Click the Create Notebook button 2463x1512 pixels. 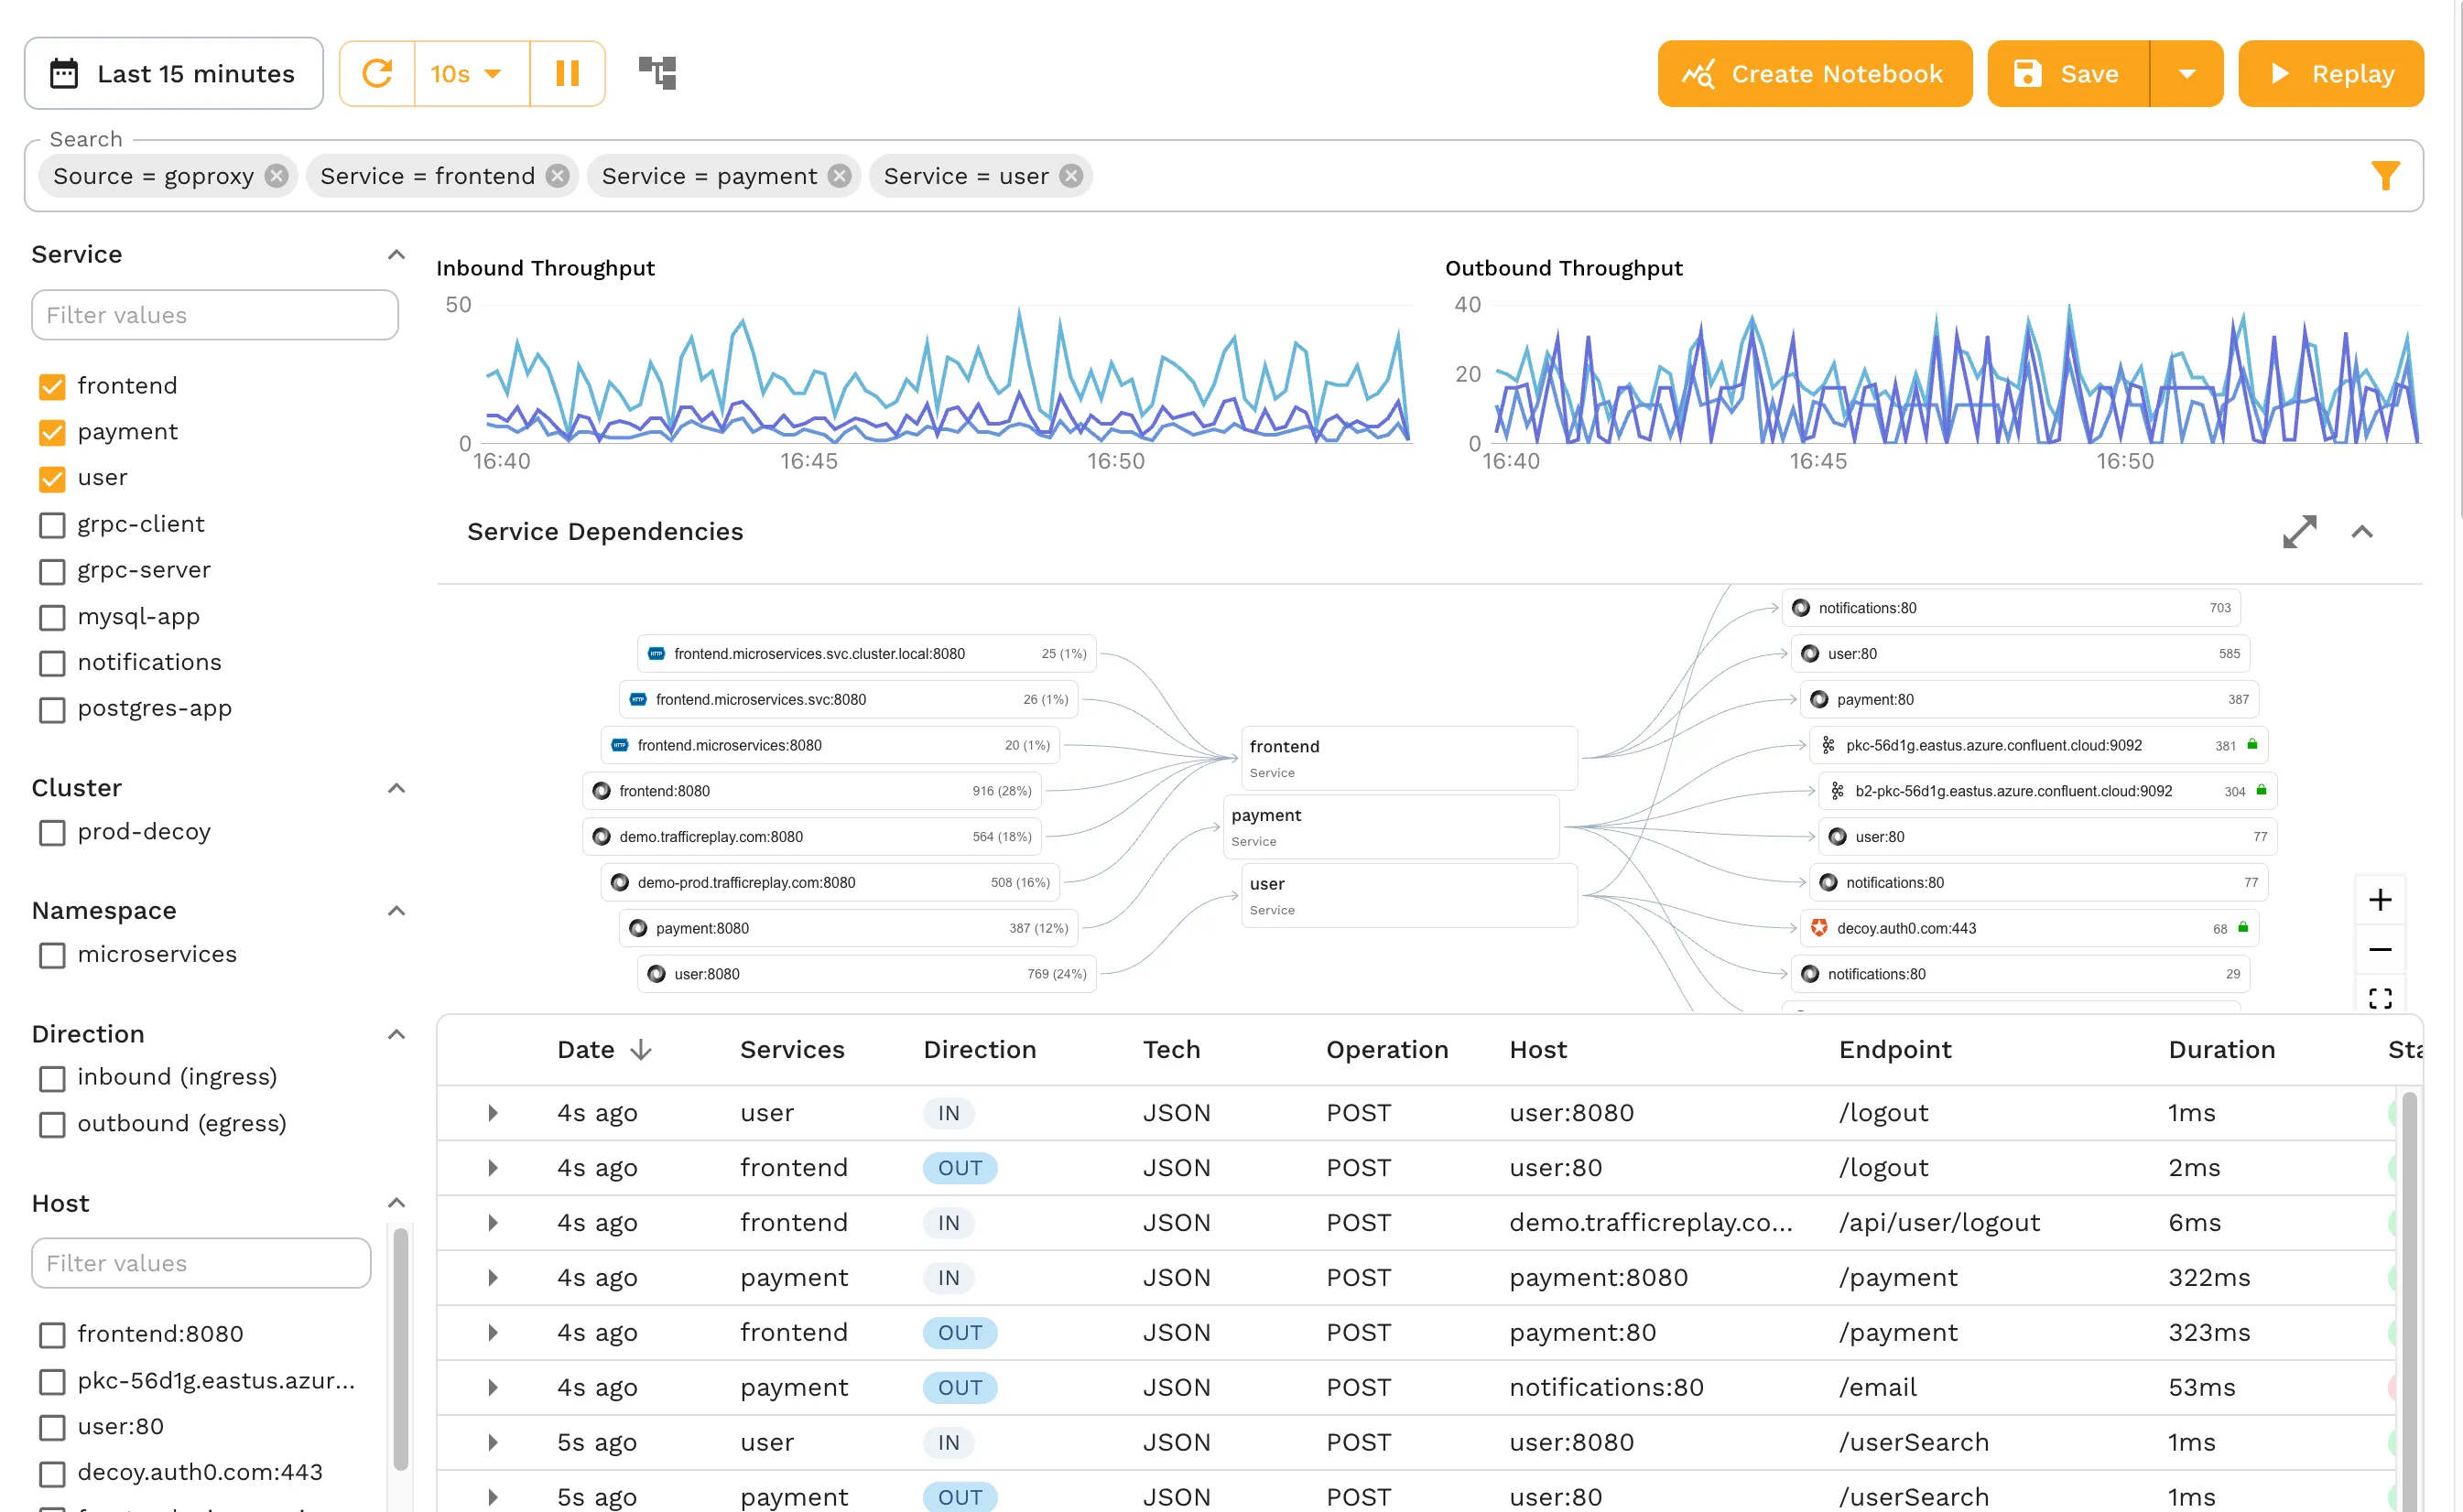1814,73
